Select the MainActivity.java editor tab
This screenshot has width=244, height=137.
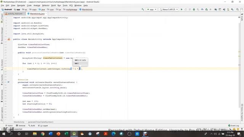(x=37, y=14)
